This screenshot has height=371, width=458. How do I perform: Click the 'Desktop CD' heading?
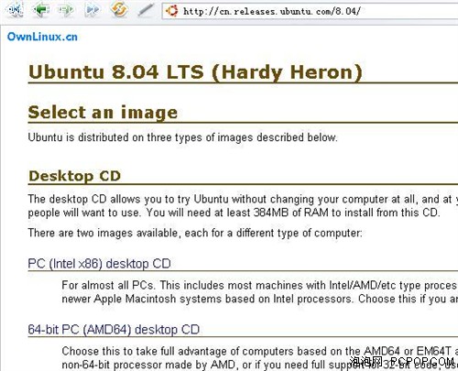[74, 176]
